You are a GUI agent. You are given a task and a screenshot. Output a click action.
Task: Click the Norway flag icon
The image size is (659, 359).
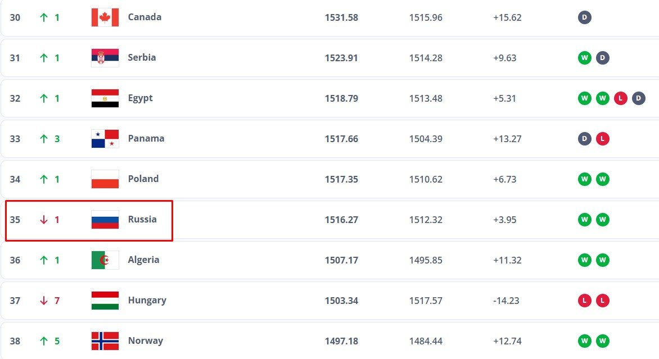click(105, 341)
